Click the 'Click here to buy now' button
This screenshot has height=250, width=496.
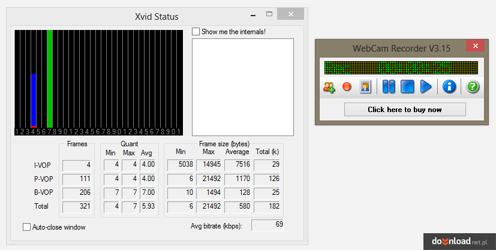(x=405, y=109)
